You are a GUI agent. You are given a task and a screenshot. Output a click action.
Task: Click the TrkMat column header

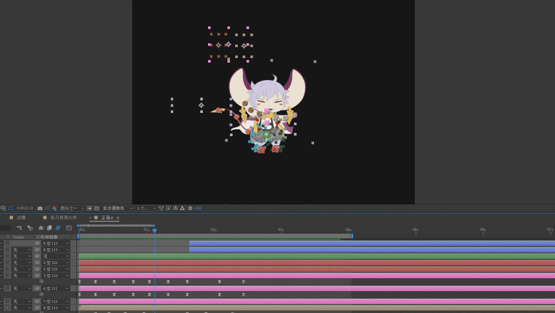[18, 237]
